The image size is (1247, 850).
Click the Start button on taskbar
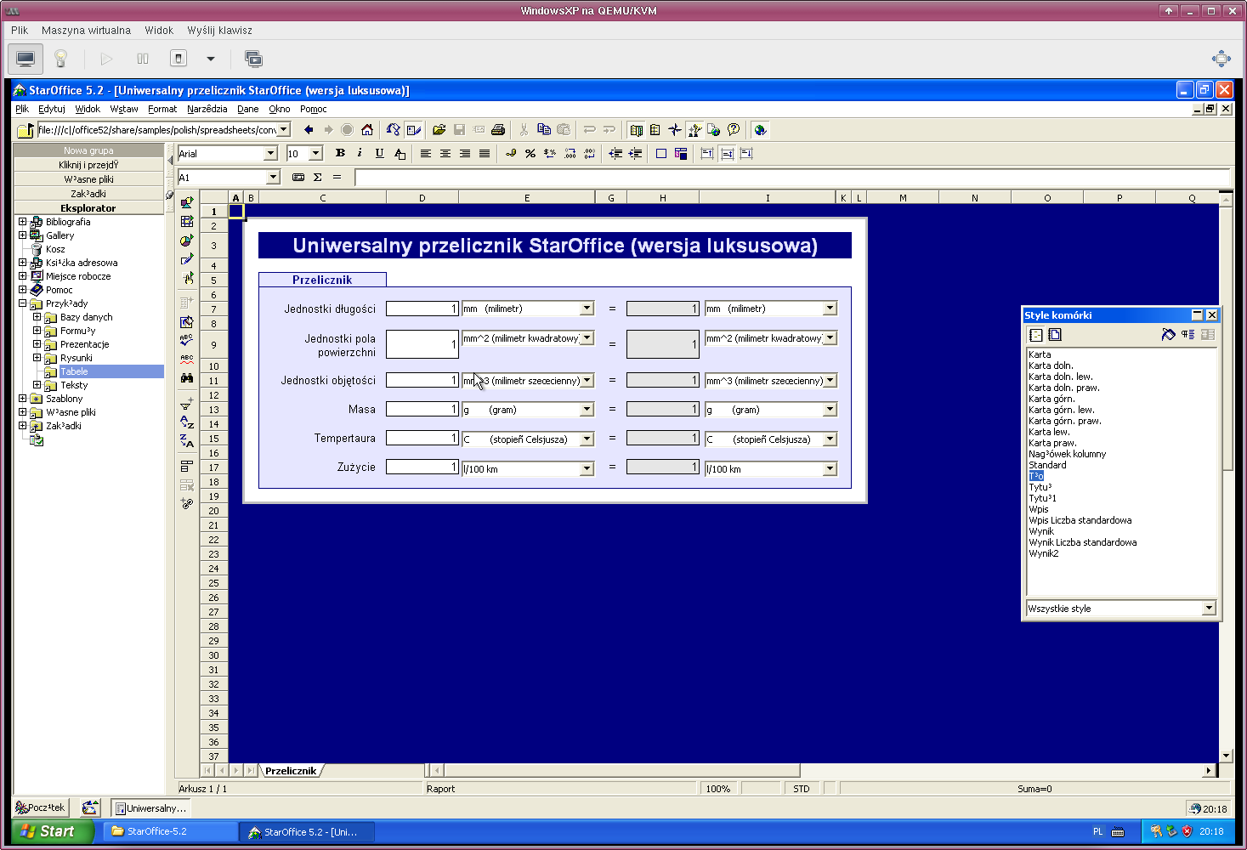(x=53, y=831)
